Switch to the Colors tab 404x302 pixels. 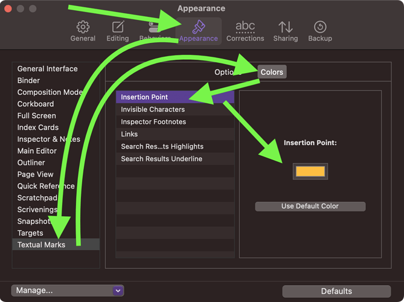272,72
